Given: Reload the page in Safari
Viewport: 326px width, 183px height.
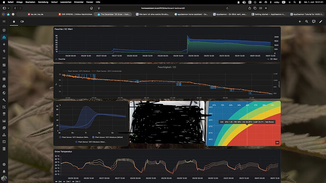Looking at the screenshot, I should (227, 8).
